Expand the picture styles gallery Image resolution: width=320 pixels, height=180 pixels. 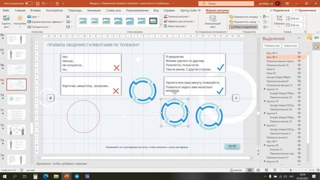click(161, 25)
